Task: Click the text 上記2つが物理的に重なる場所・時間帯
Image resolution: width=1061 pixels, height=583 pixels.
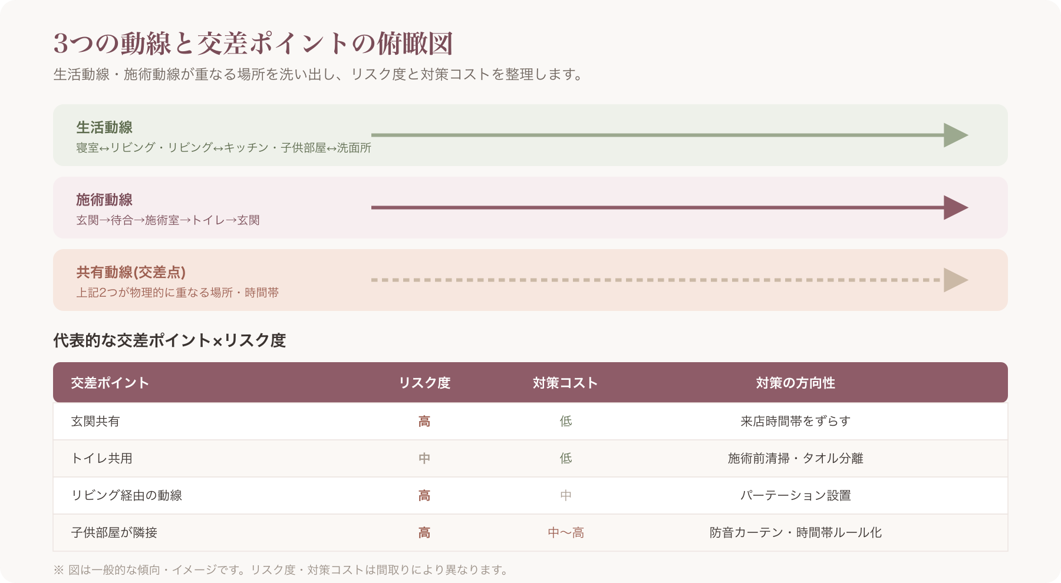Action: (x=177, y=293)
